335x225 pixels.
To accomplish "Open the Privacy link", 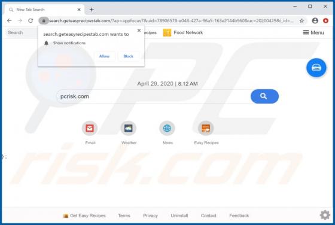I will click(x=150, y=215).
